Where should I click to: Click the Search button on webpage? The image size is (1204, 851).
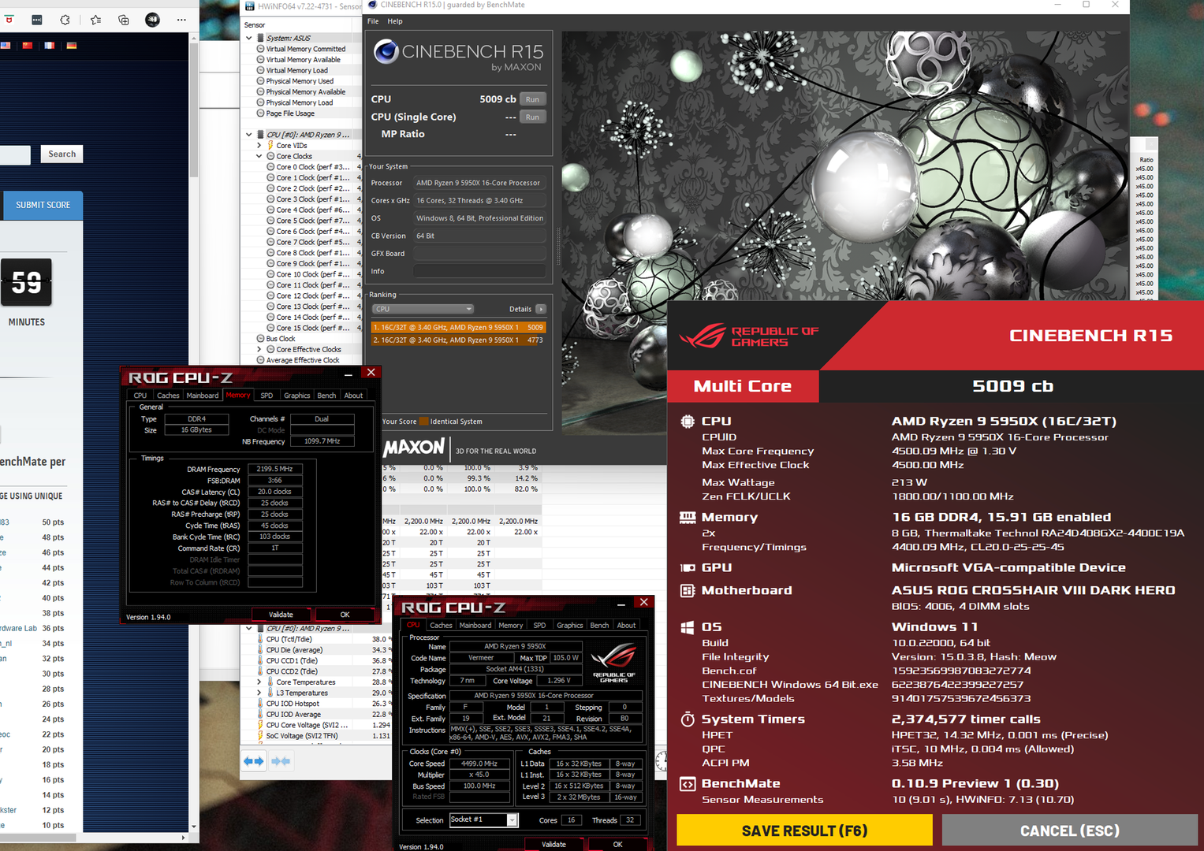click(62, 154)
